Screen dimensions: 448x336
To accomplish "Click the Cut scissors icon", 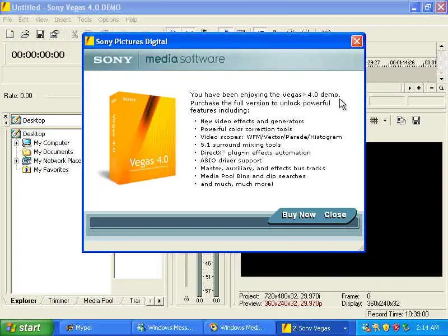I will (x=74, y=34).
